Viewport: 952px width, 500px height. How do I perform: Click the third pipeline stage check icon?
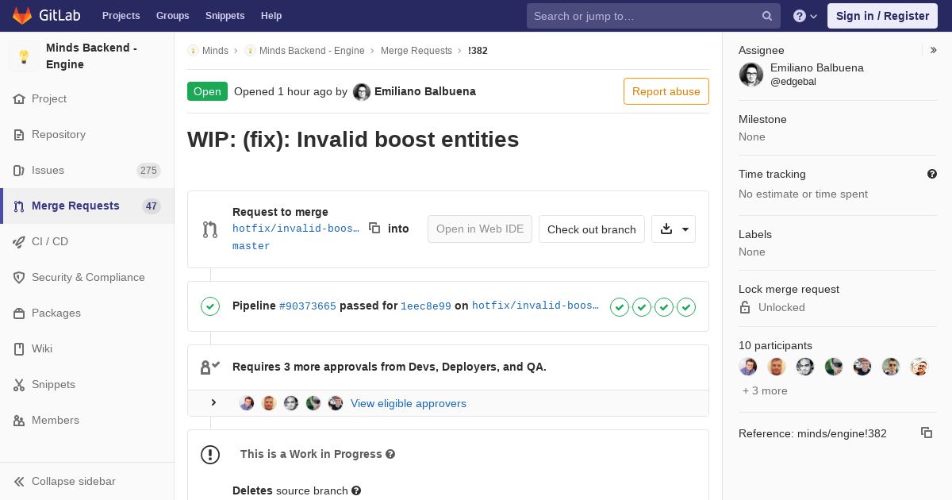[x=664, y=306]
